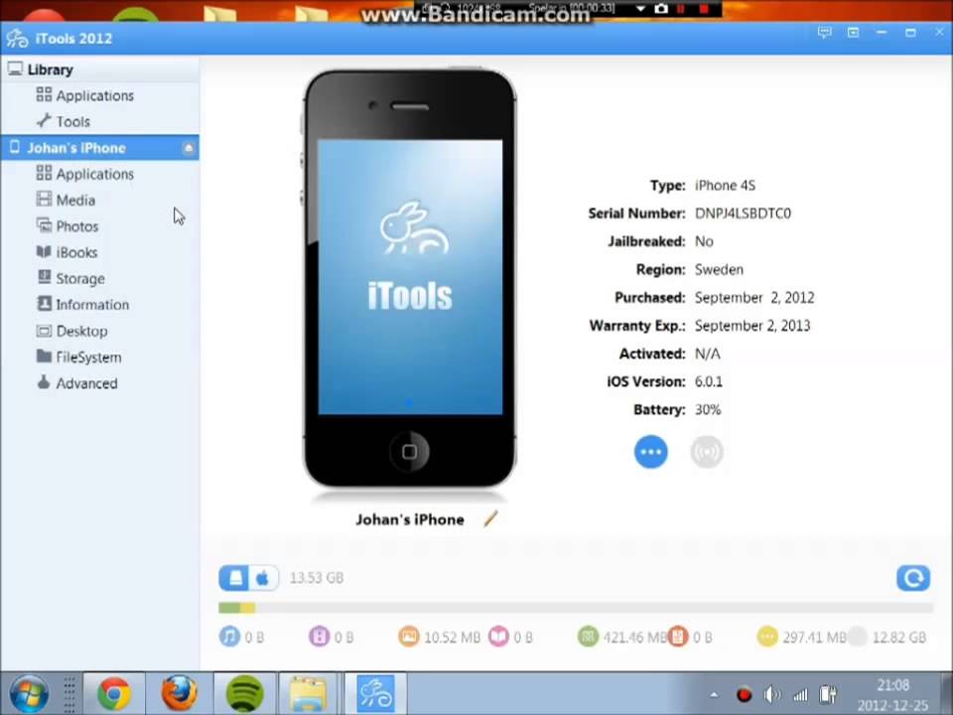The width and height of the screenshot is (953, 715).
Task: Open the Media section
Action: coord(66,200)
